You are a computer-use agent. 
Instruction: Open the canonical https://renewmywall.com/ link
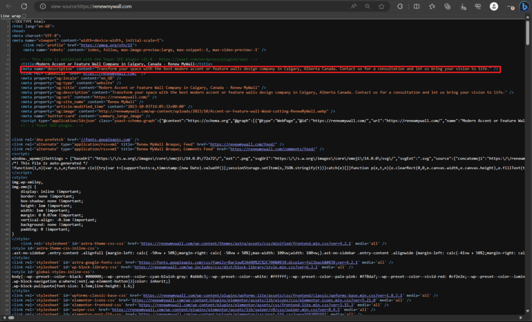(110, 73)
